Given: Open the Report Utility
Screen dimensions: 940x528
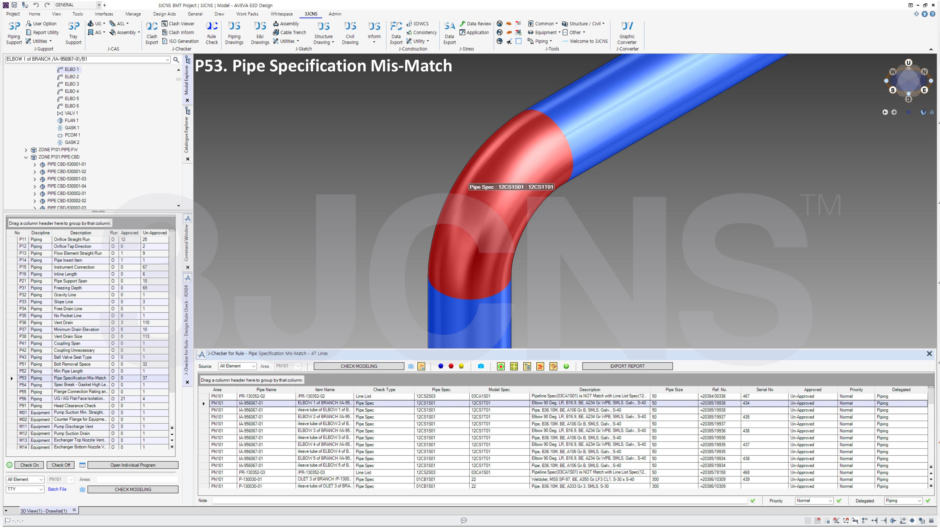Looking at the screenshot, I should coord(42,33).
